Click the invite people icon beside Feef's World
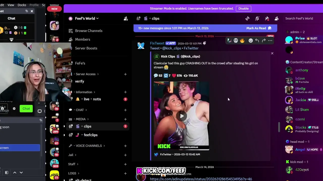The width and height of the screenshot is (323, 181). pyautogui.click(x=126, y=19)
